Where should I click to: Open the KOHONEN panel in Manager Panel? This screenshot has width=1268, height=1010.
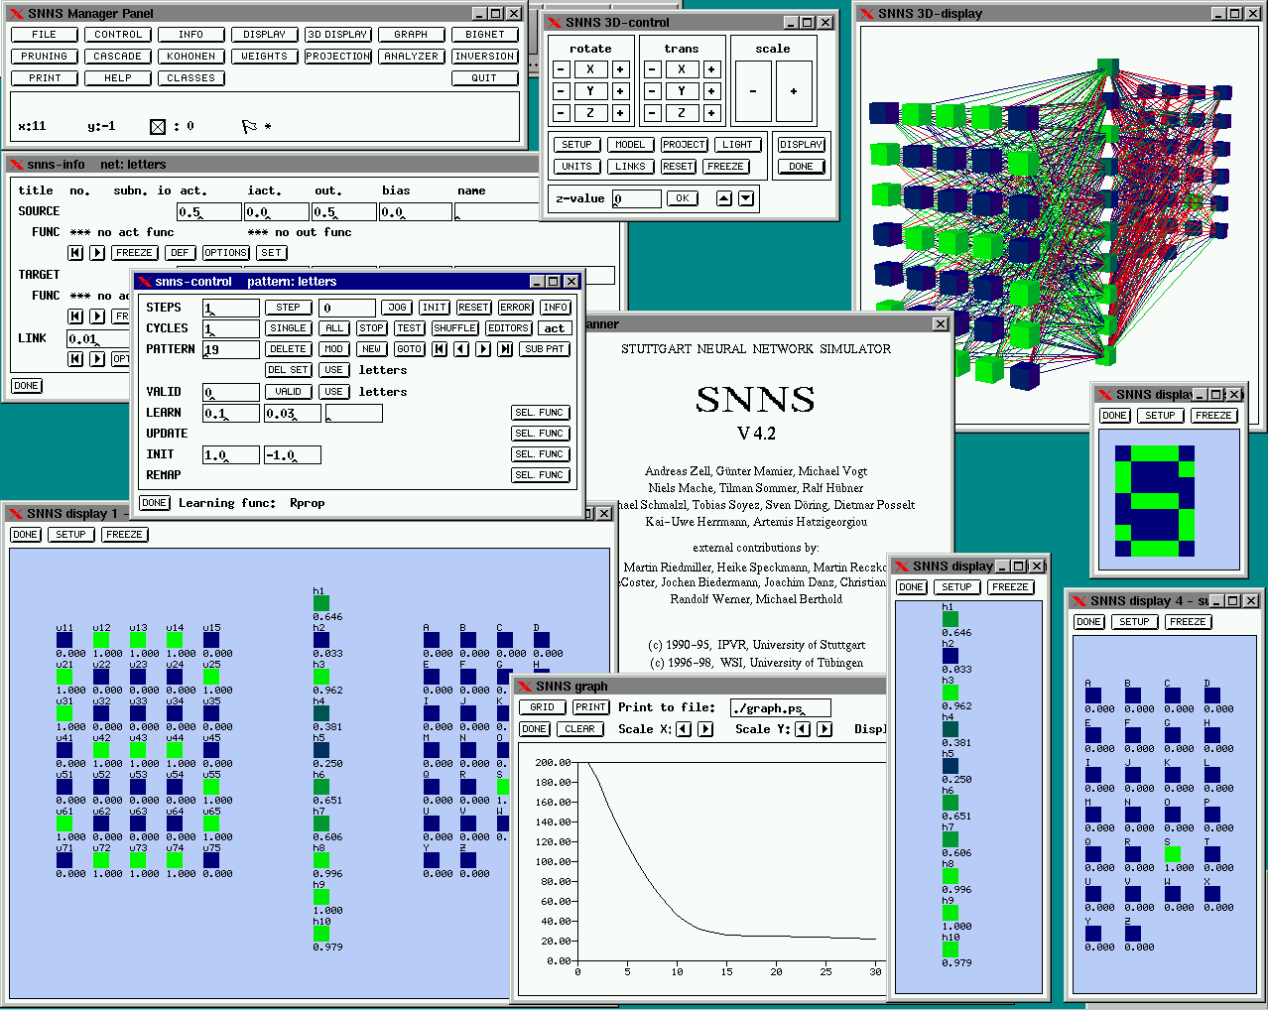tap(190, 57)
